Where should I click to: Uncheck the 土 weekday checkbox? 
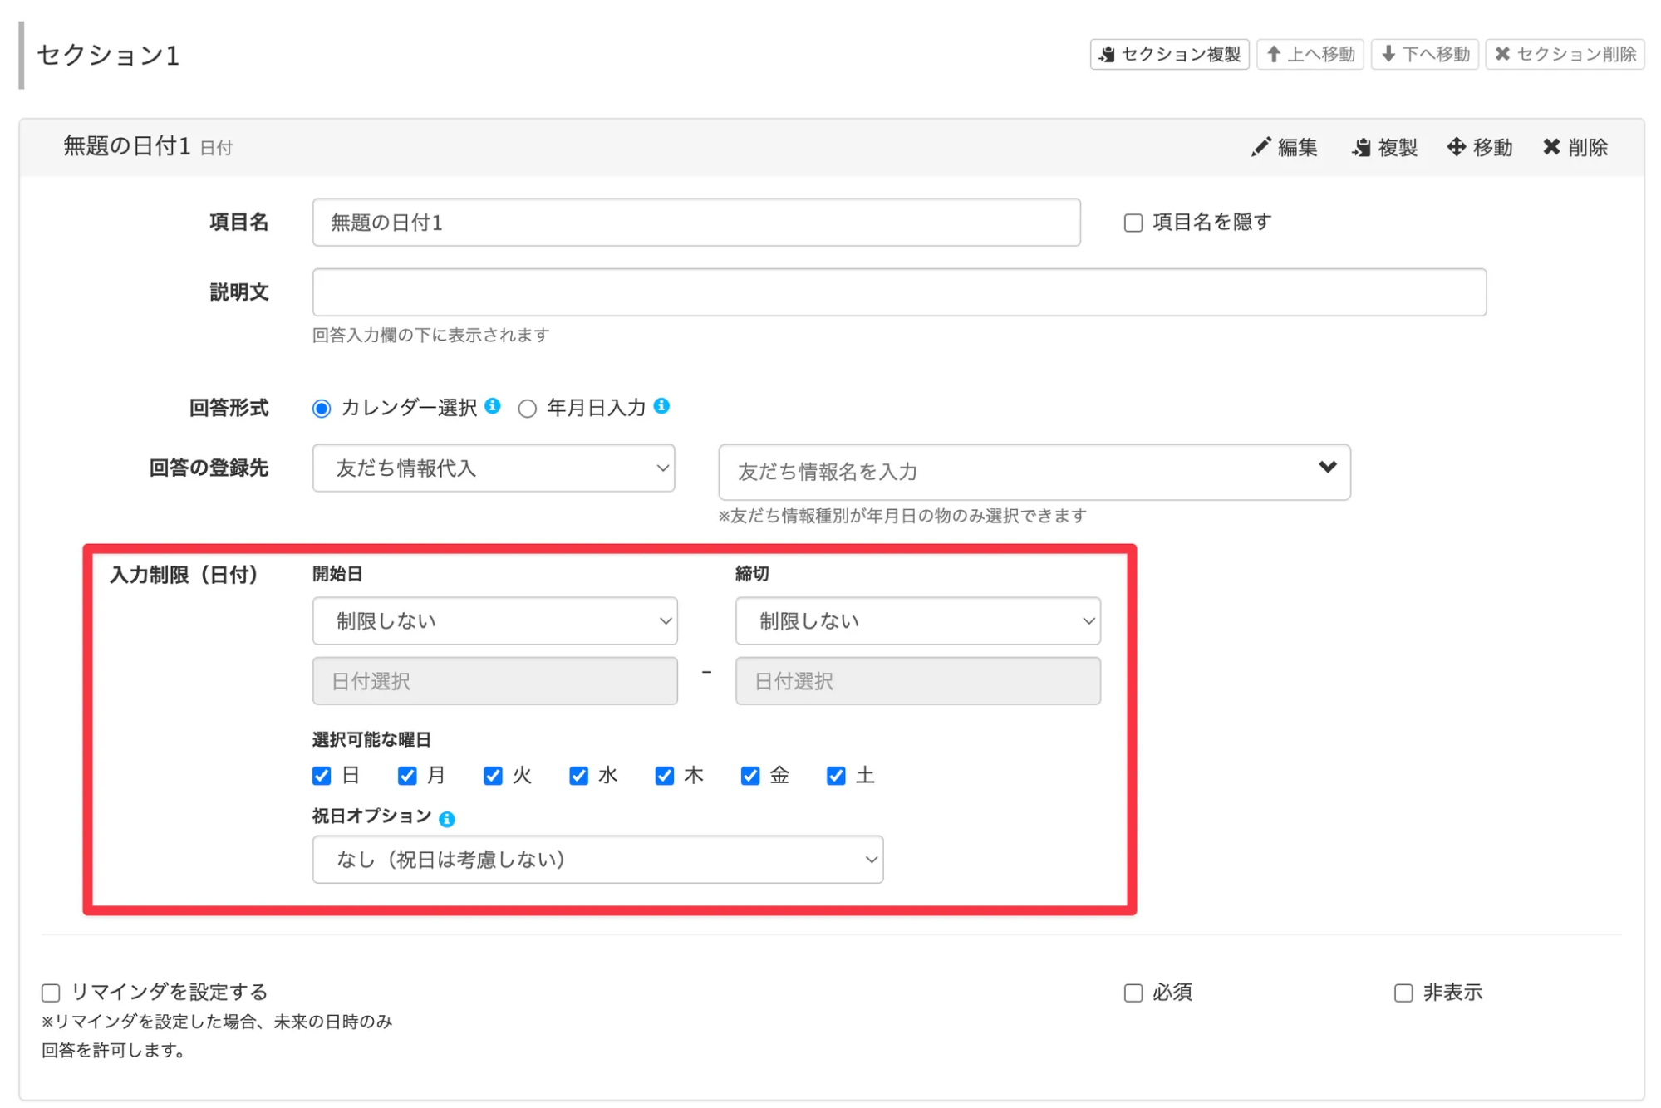click(x=835, y=776)
